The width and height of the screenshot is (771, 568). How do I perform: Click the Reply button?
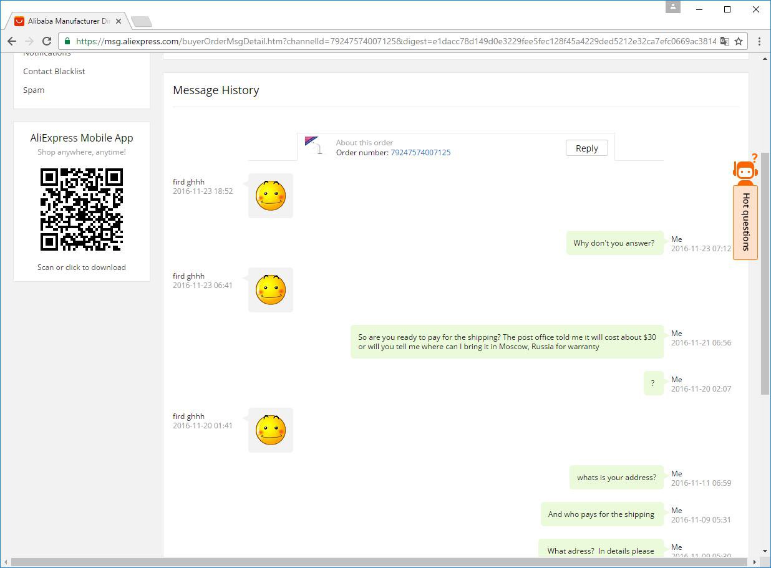[x=587, y=148]
